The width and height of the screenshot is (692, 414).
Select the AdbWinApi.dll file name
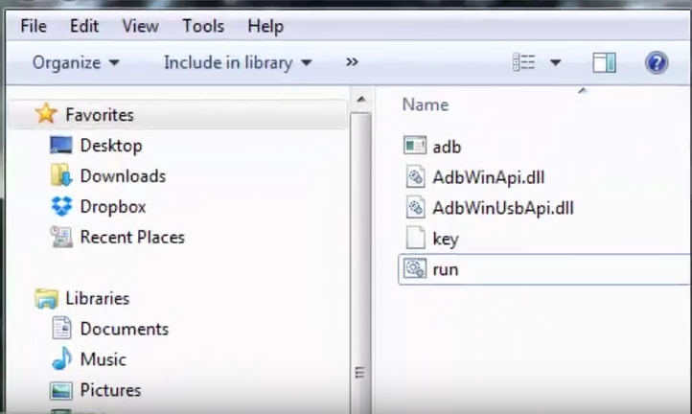489,177
